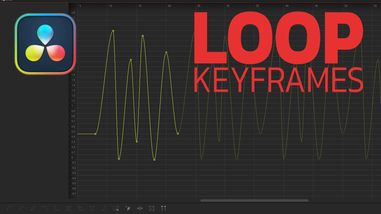Click frame 55 on the time ruler

point(375,6)
